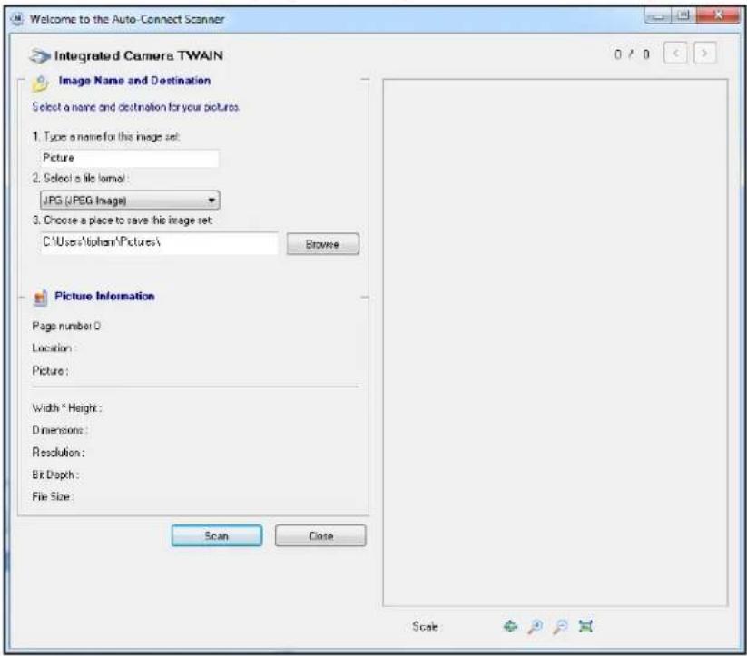Click the app icon in the title bar
The width and height of the screenshot is (747, 656).
pyautogui.click(x=17, y=19)
